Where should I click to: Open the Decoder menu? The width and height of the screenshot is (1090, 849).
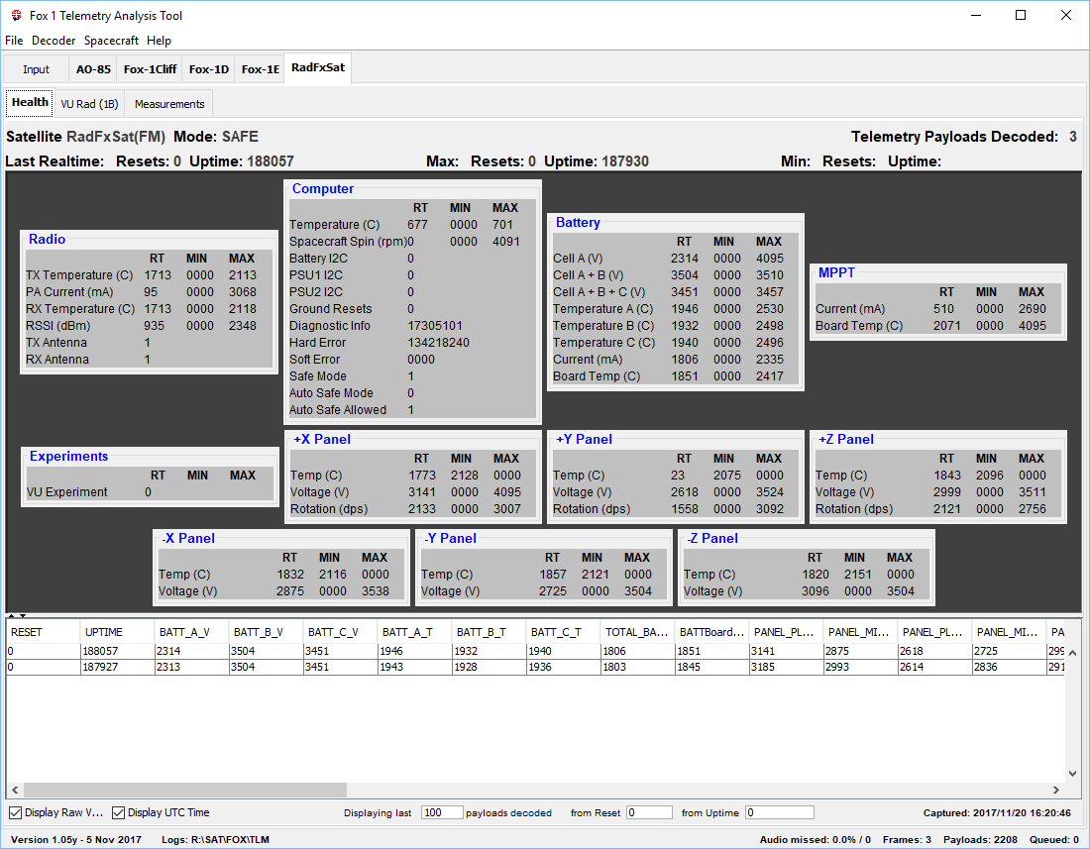54,41
